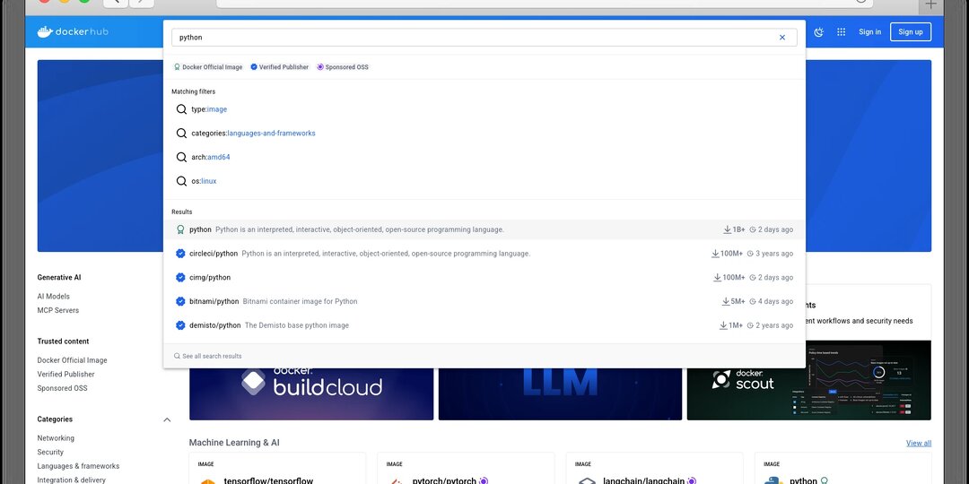This screenshot has width=969, height=484.
Task: Click the magnifier icon beside os:linux
Action: pyautogui.click(x=181, y=181)
